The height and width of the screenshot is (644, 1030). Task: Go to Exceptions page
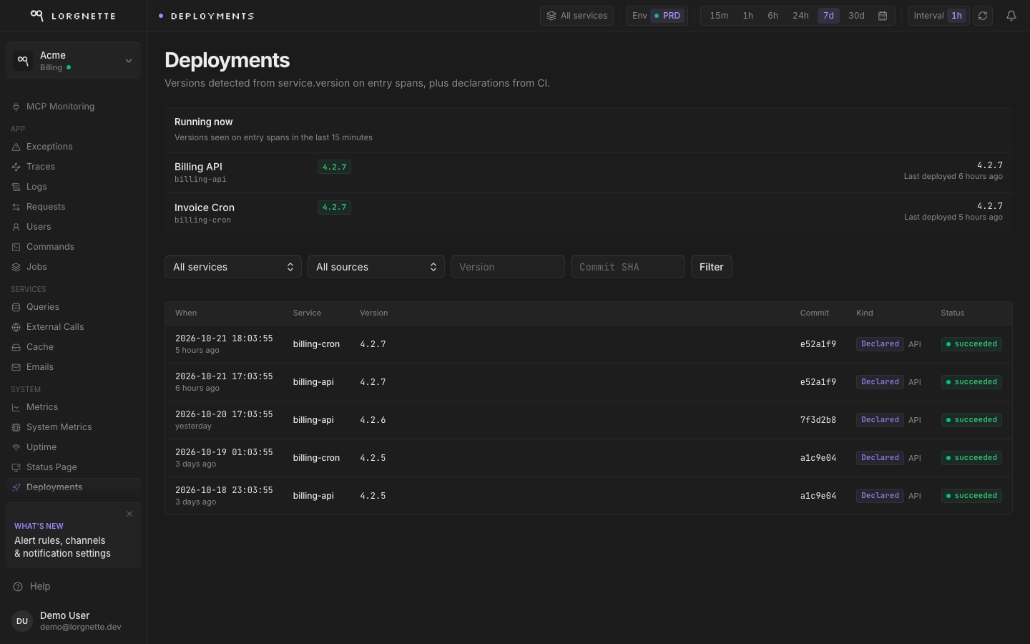[x=73, y=147]
